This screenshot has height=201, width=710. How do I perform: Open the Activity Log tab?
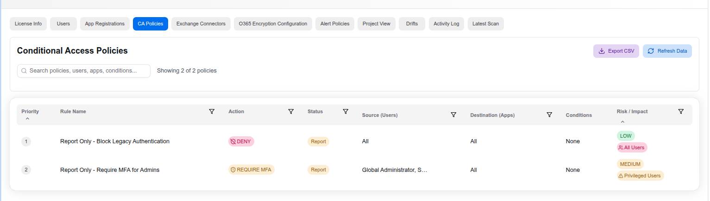click(446, 24)
